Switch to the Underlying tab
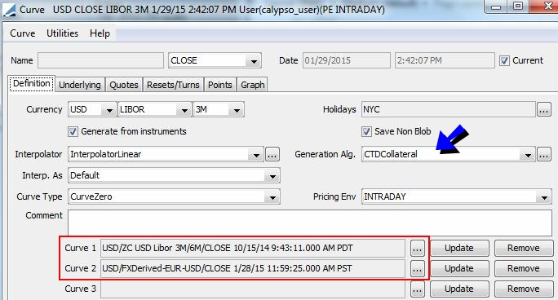This screenshot has width=558, height=300. pos(80,85)
